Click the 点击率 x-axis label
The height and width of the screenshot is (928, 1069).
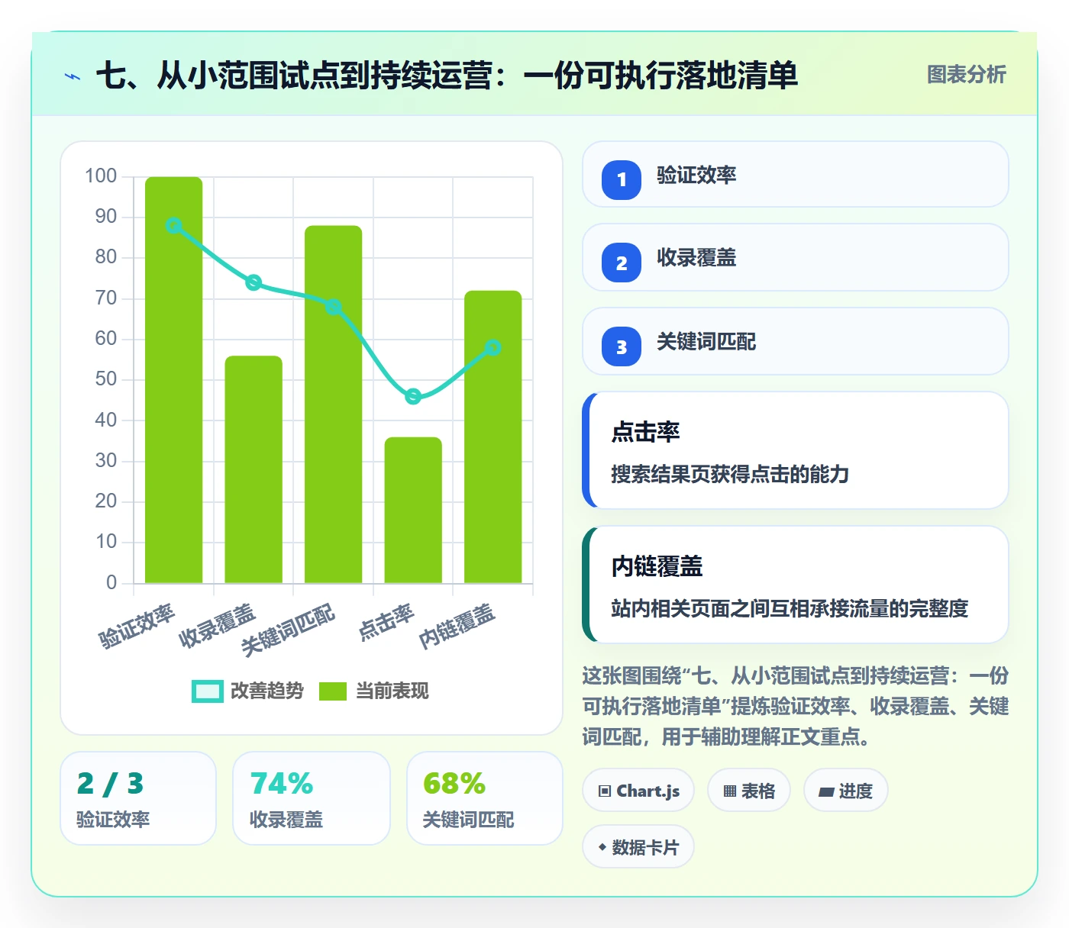(386, 621)
